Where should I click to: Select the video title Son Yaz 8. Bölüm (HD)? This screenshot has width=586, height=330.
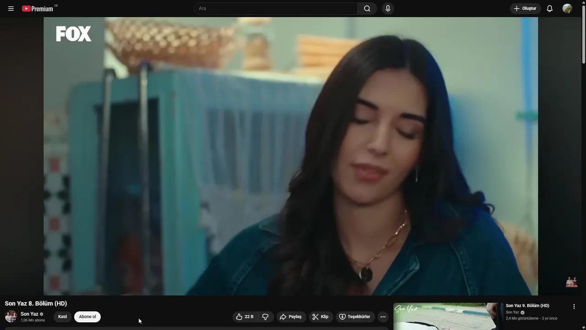click(36, 303)
